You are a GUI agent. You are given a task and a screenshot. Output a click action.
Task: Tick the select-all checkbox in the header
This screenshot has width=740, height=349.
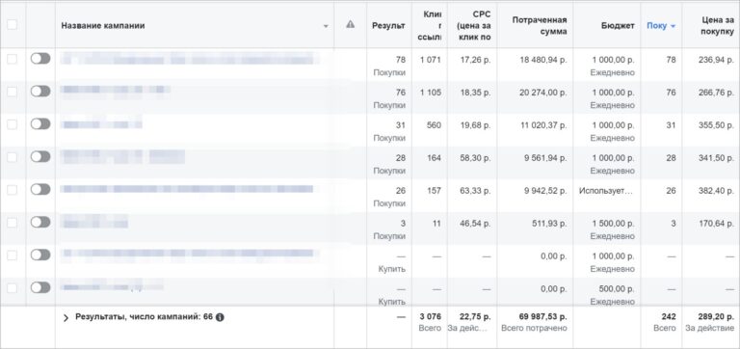point(12,24)
